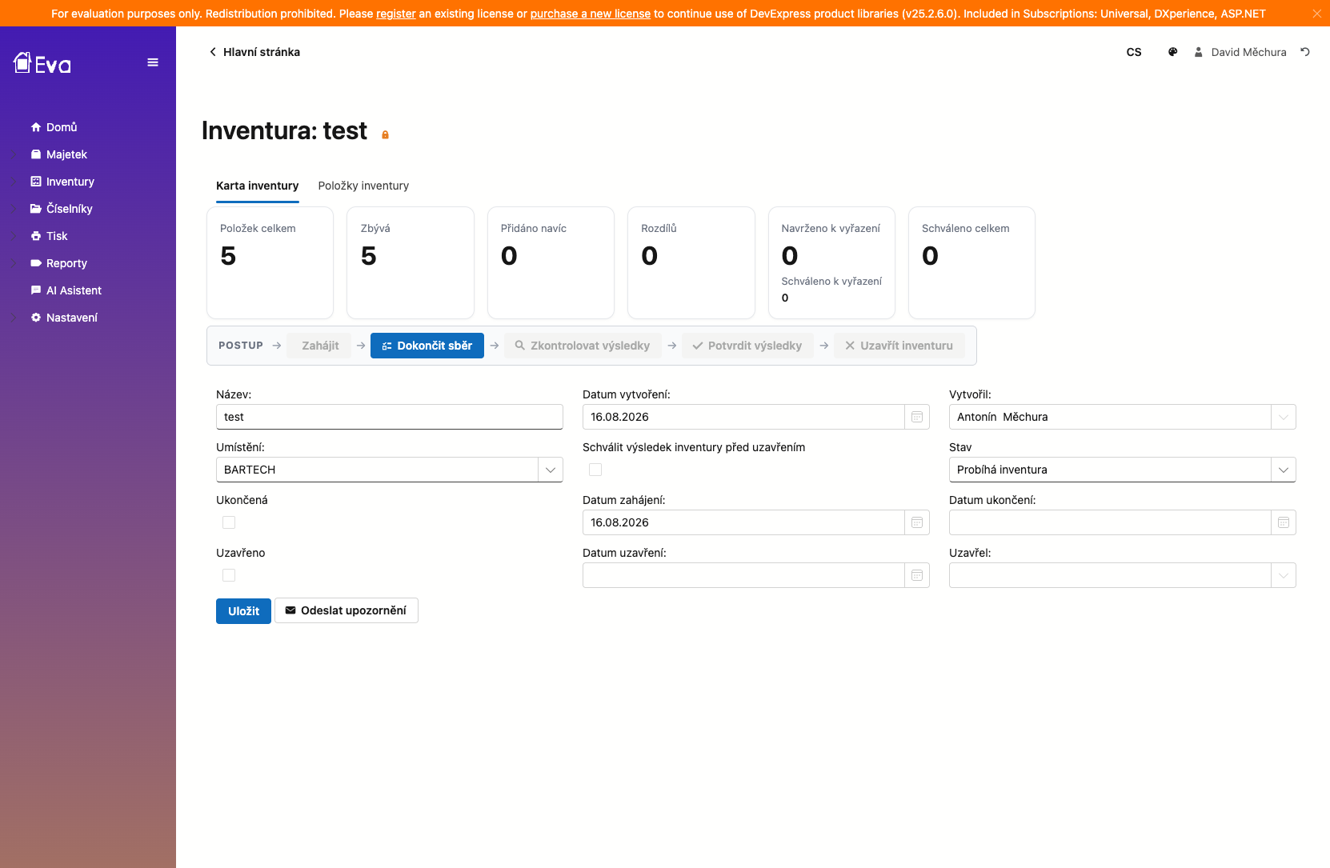Close the DevExpress evaluation banner
Screen dimensions: 1330x868
pyautogui.click(x=1316, y=14)
